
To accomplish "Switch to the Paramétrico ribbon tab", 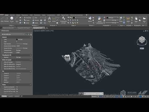I will click(x=25, y=15).
